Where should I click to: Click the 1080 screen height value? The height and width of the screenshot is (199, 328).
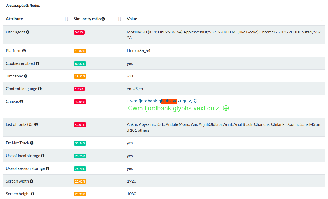tap(132, 194)
